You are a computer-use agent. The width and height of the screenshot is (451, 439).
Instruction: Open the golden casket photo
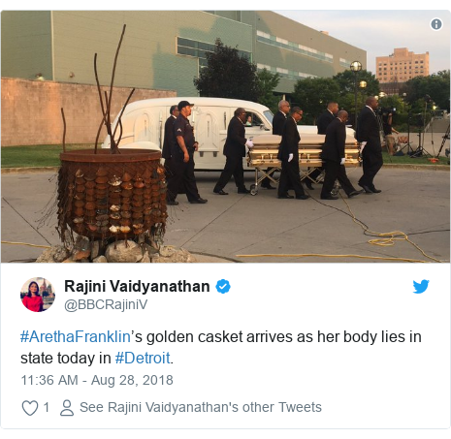tap(225, 137)
